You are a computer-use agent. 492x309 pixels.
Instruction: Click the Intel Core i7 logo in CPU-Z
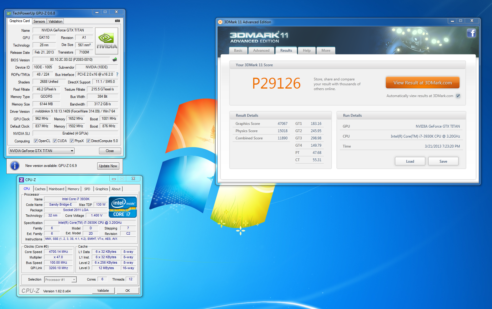coord(123,207)
